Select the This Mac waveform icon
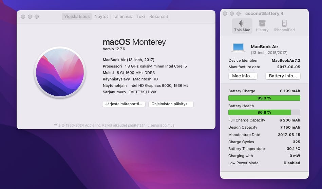 (x=242, y=23)
